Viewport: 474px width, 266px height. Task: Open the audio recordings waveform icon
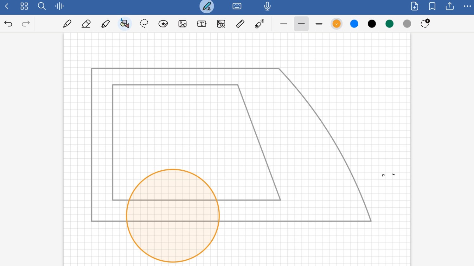point(59,6)
